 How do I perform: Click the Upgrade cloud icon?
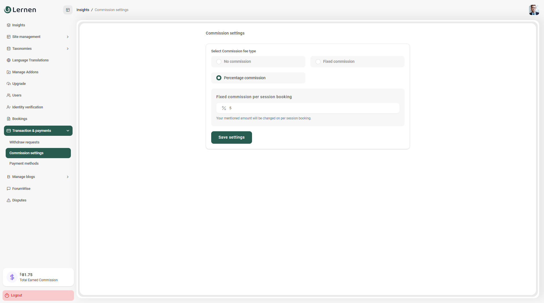pos(9,84)
